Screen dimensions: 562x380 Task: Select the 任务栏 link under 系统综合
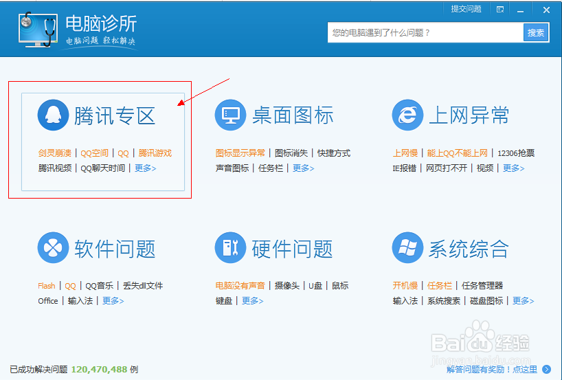pos(440,286)
